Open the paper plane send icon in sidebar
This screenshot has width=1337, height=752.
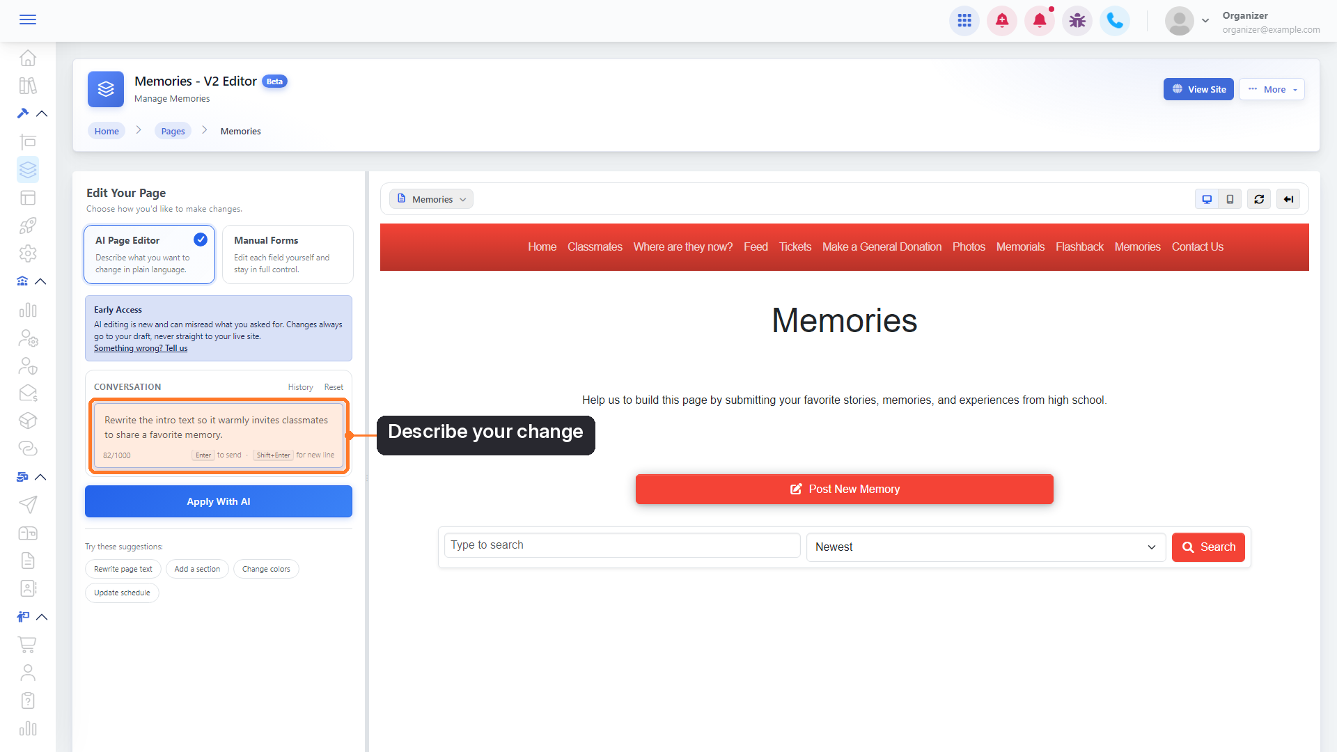pyautogui.click(x=28, y=505)
